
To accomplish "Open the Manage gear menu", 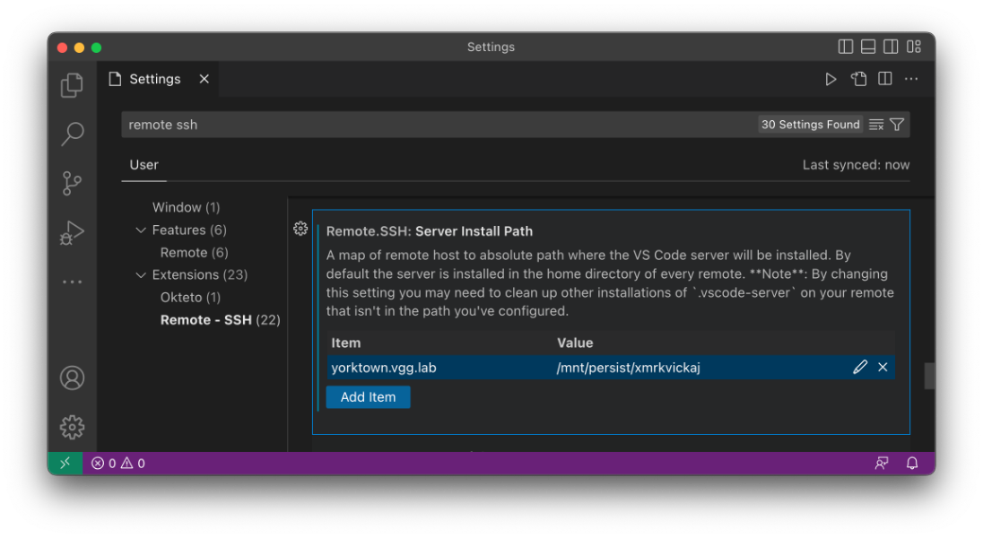I will [x=72, y=427].
